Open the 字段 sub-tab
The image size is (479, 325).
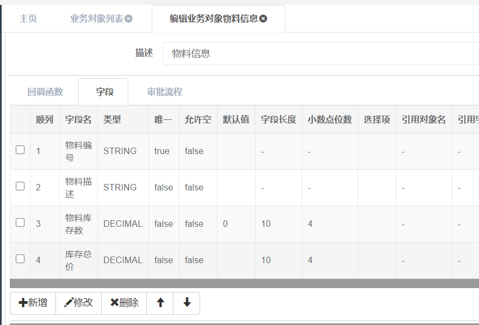[103, 92]
